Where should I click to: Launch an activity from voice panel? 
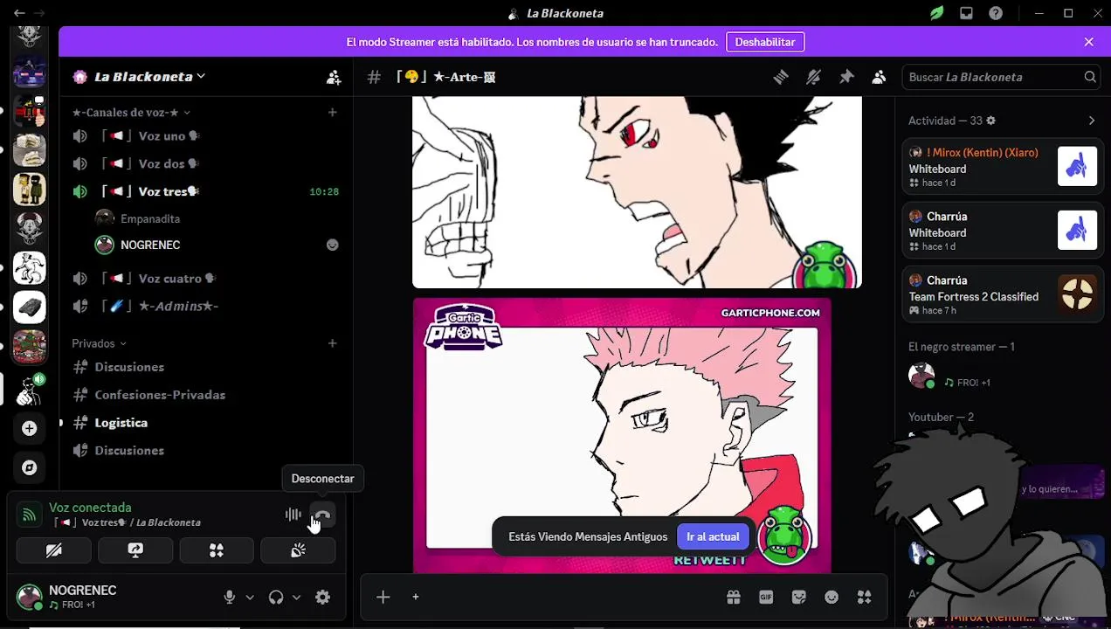tap(217, 550)
